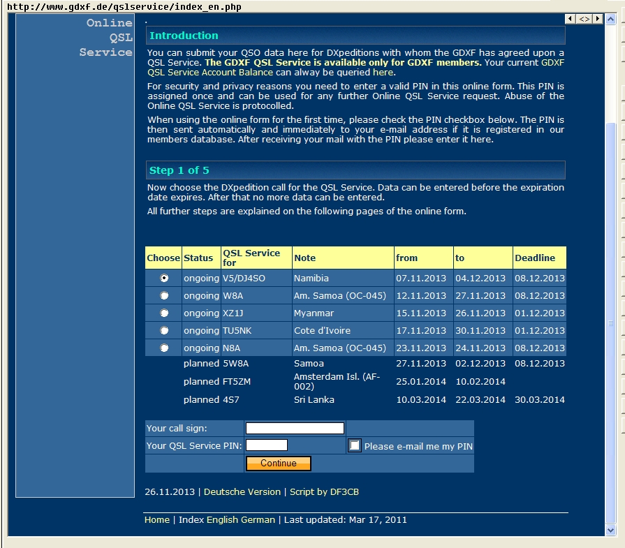The height and width of the screenshot is (548, 625).
Task: Click the 'Online QSL Service' sidebar title
Action: coord(106,38)
